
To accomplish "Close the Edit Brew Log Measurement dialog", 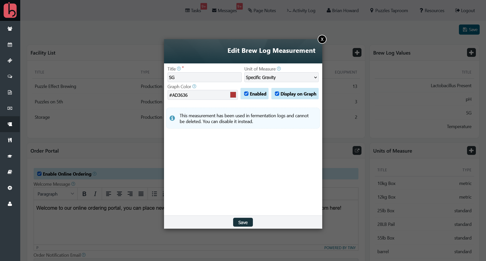I will pyautogui.click(x=322, y=39).
